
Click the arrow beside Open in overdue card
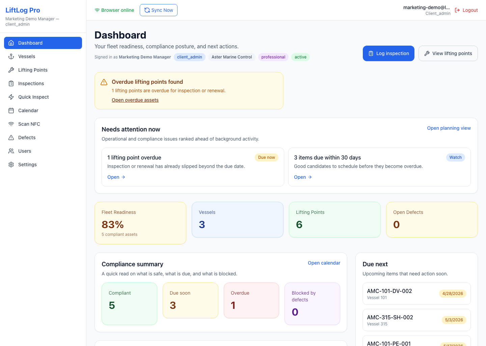coord(123,177)
